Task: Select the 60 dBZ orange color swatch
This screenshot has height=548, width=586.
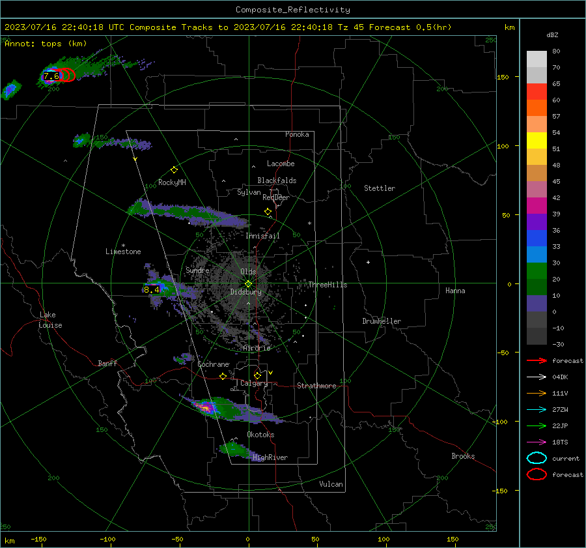Action: click(537, 108)
